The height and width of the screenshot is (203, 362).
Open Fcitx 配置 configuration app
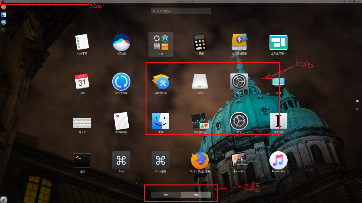point(161,160)
